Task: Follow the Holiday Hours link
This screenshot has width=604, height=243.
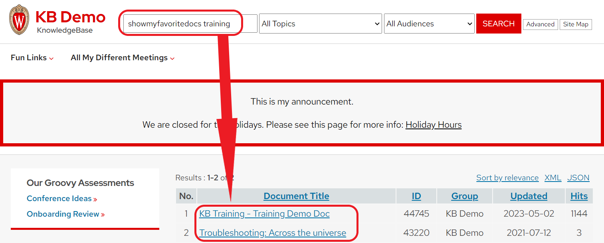Action: point(434,125)
